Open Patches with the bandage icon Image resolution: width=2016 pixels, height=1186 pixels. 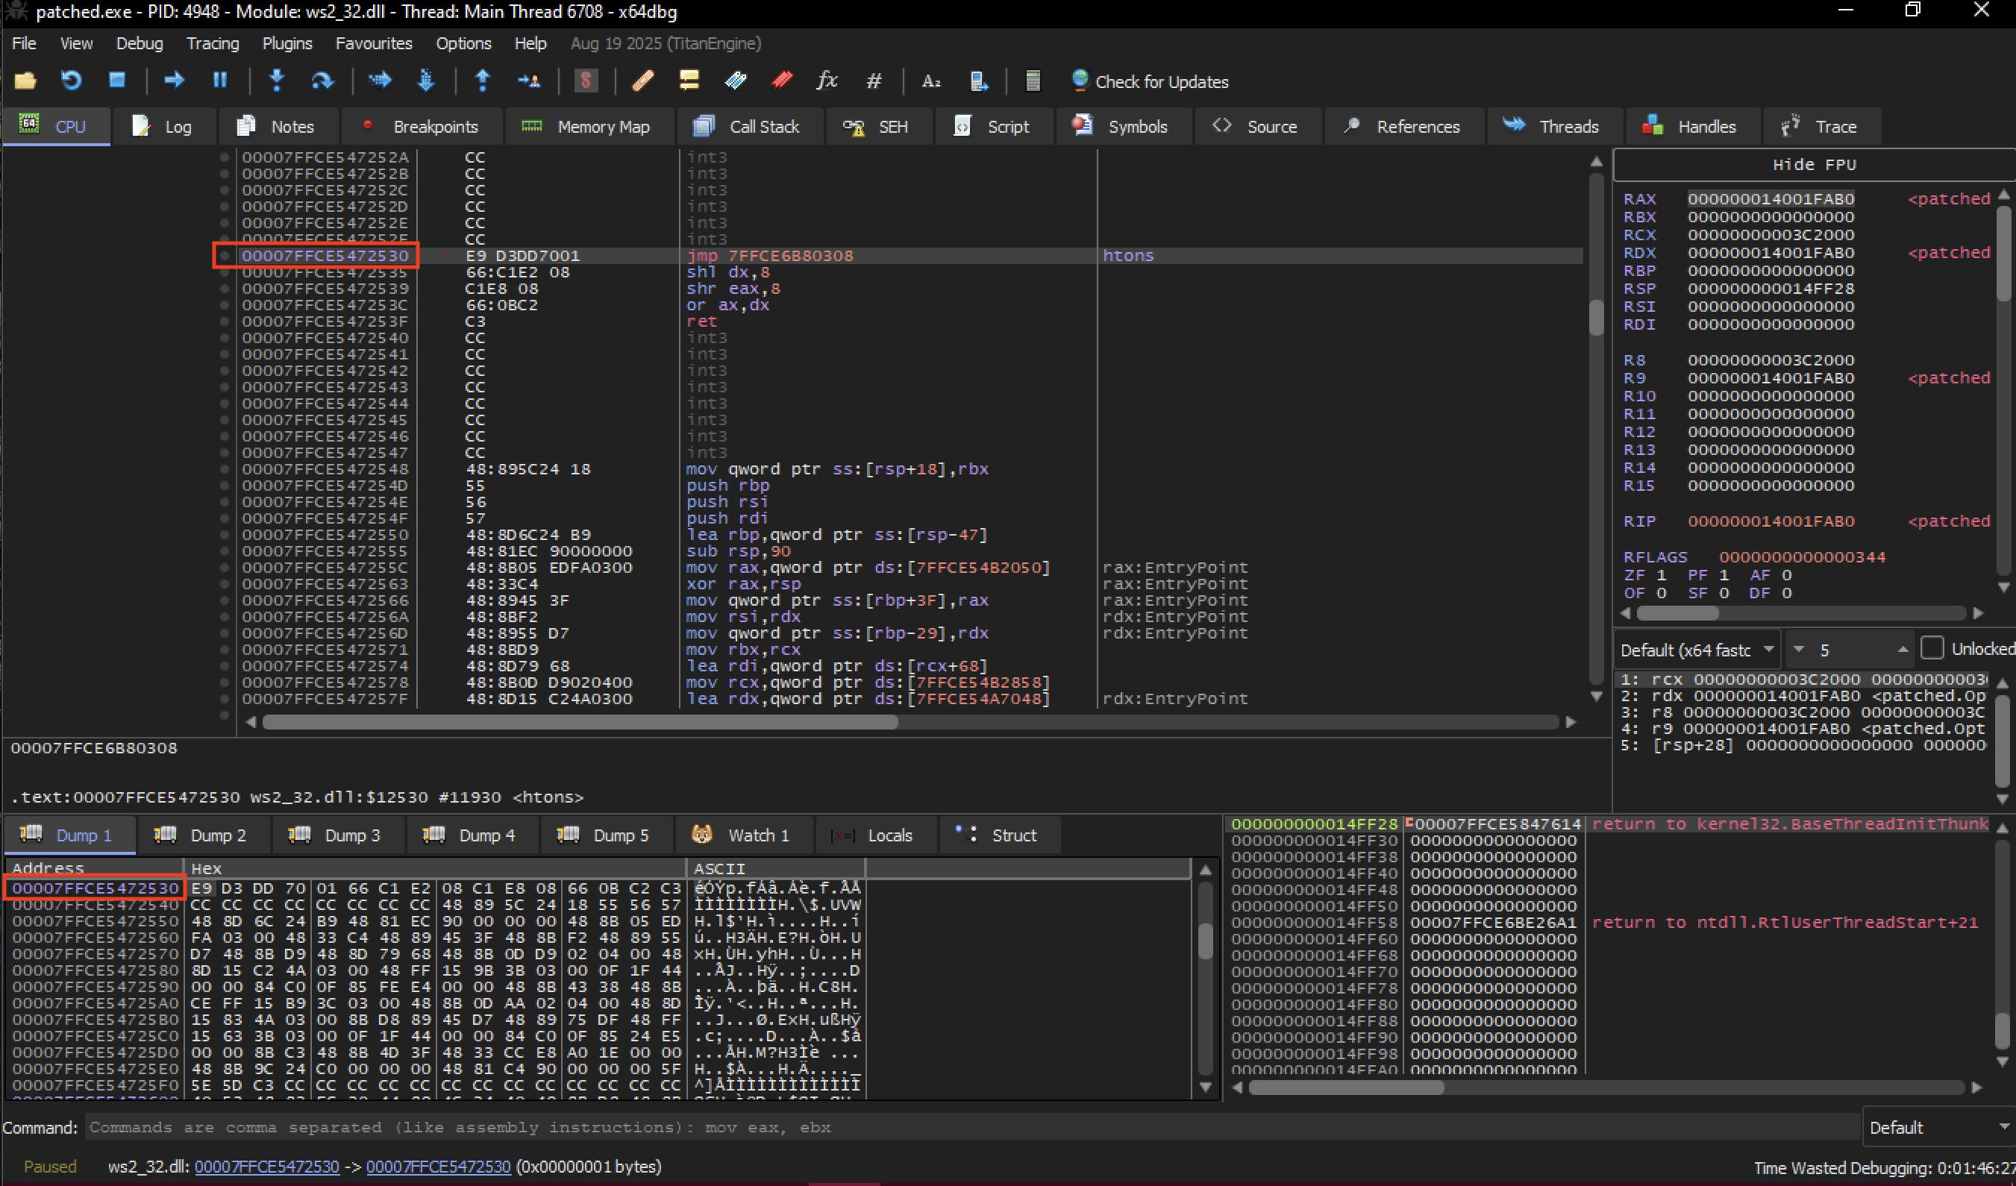pyautogui.click(x=642, y=80)
